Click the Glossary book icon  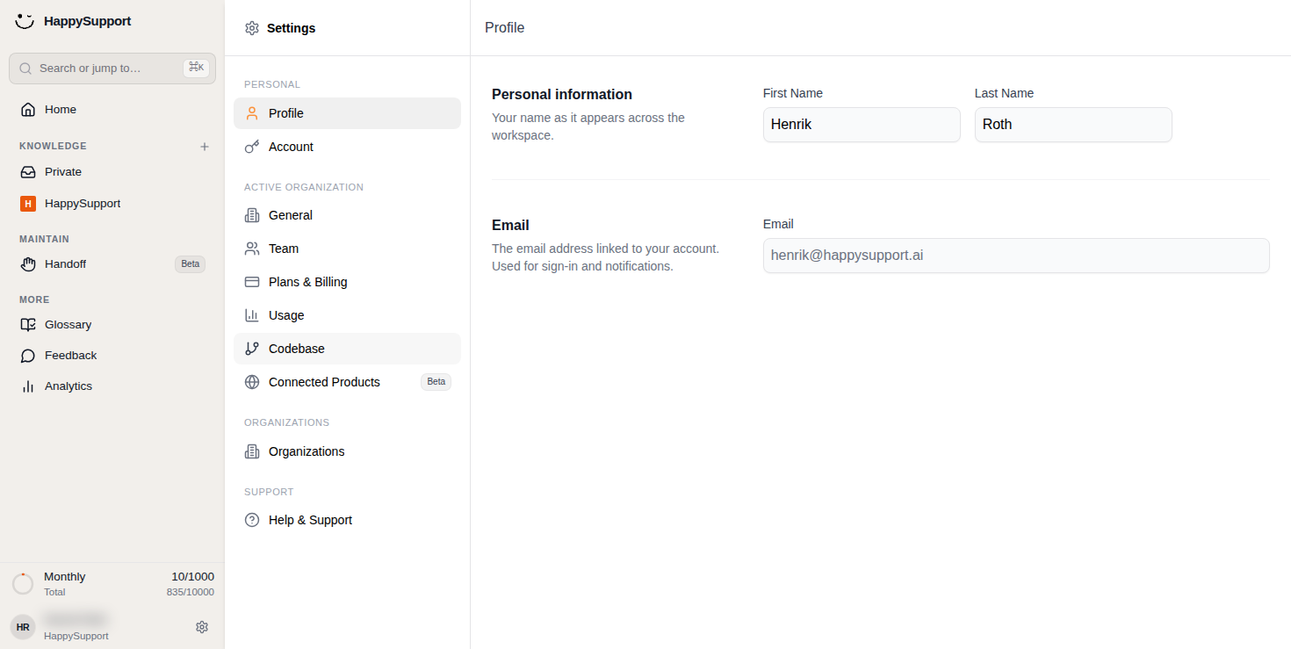click(28, 325)
